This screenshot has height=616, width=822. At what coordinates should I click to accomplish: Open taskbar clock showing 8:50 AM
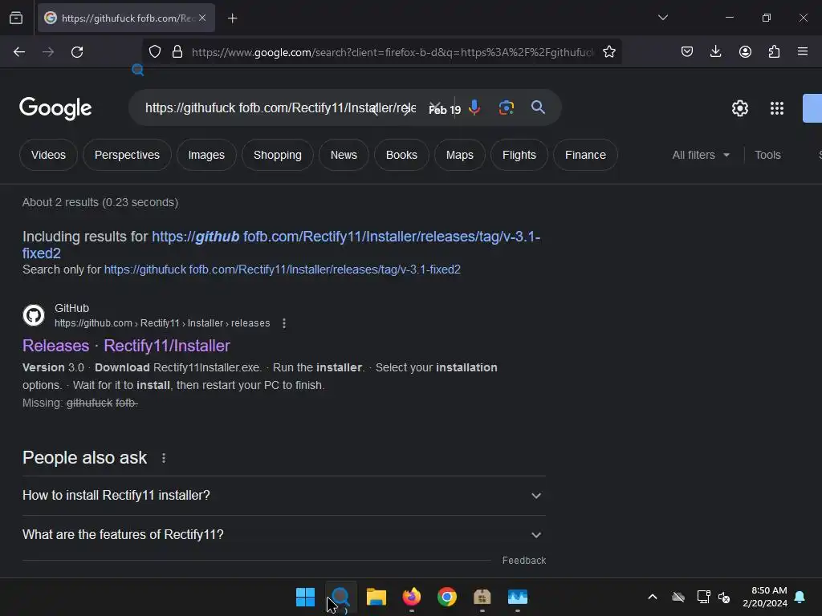765,597
